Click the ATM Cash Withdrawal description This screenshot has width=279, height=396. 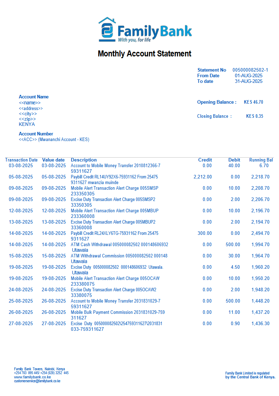pyautogui.click(x=120, y=247)
